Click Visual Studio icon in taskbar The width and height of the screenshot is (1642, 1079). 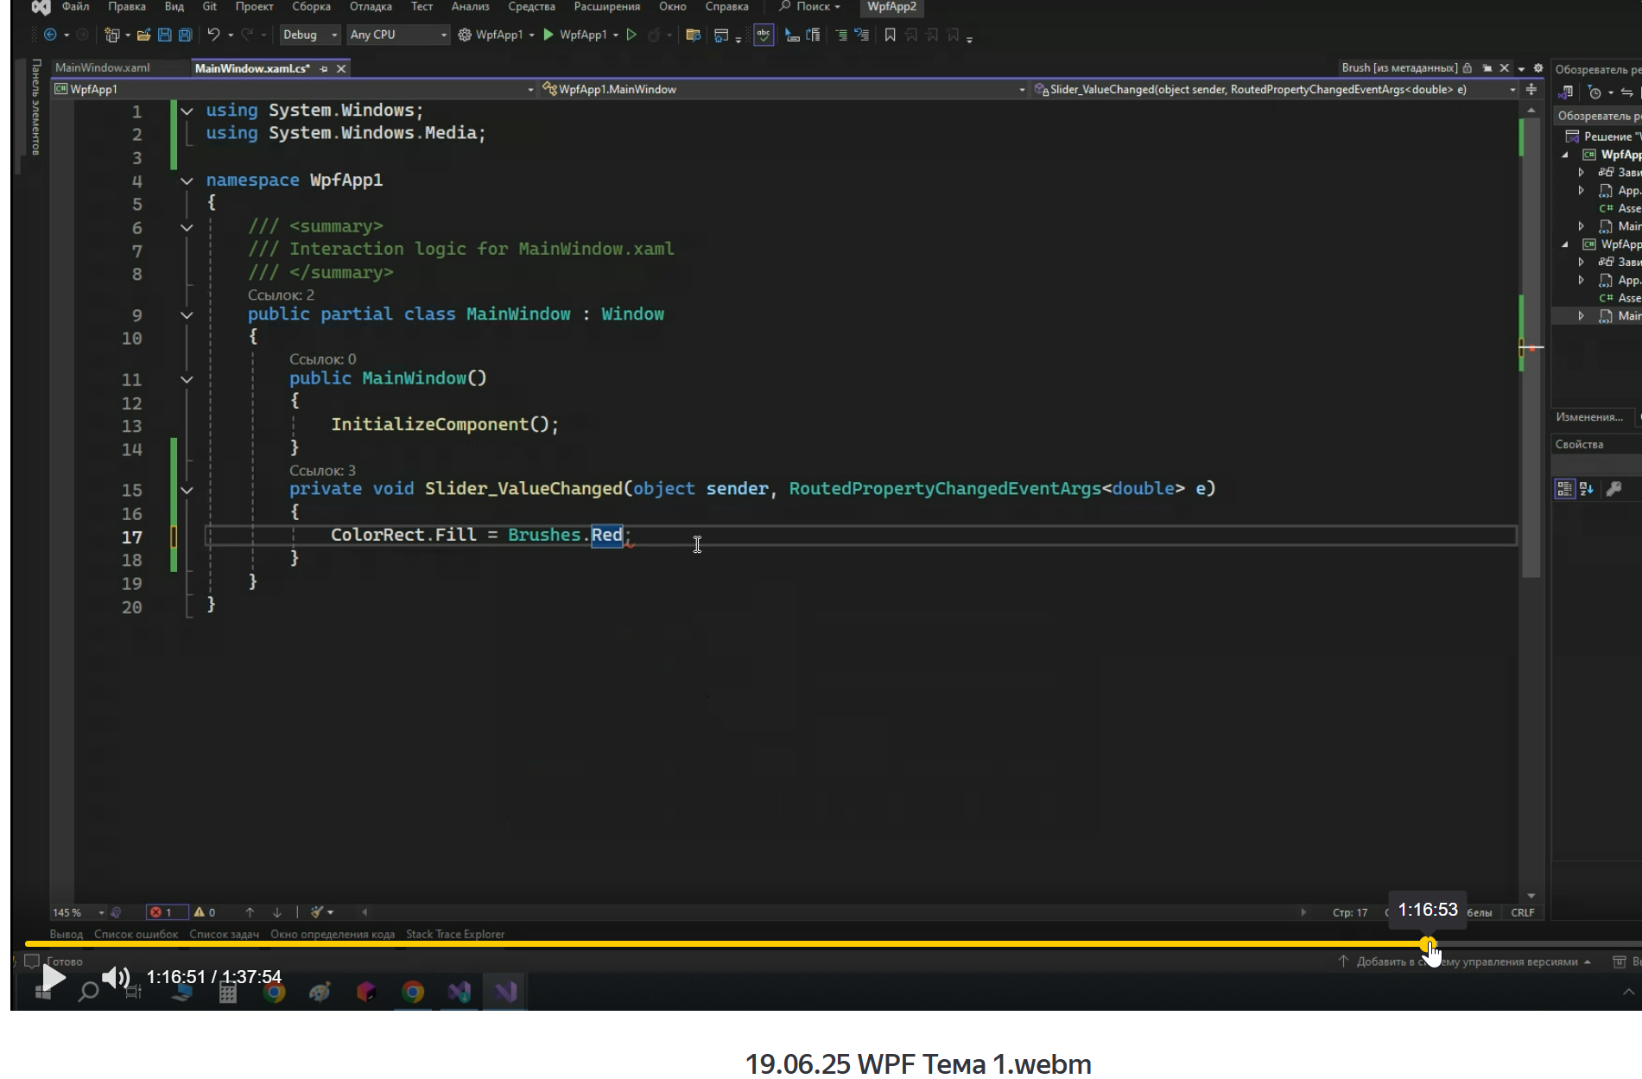click(x=505, y=992)
